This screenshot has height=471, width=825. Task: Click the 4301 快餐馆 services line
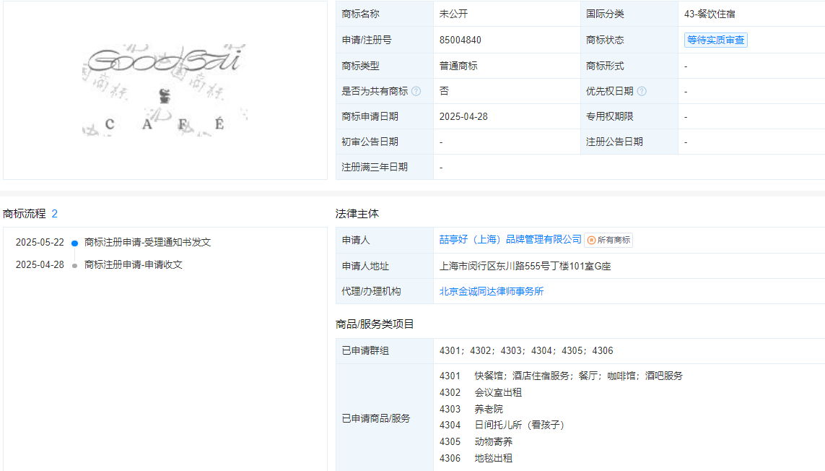point(561,376)
